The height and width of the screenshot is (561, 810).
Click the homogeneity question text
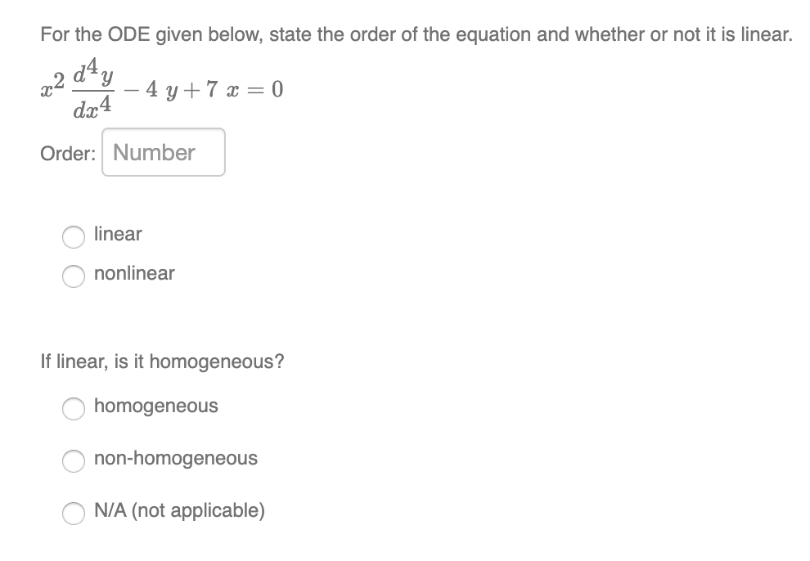tap(163, 361)
